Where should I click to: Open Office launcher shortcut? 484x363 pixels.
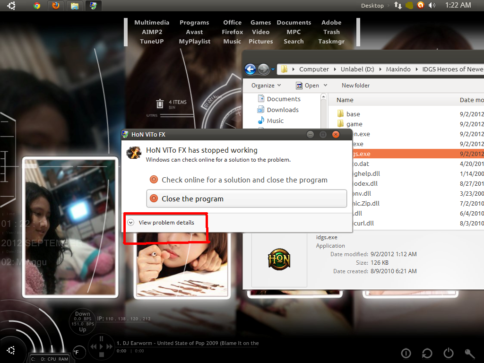pos(232,23)
